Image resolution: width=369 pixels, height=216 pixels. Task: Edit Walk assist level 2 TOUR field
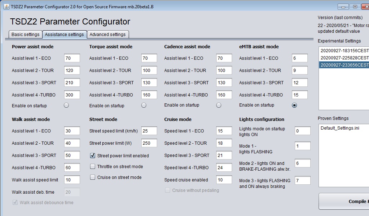click(x=72, y=143)
